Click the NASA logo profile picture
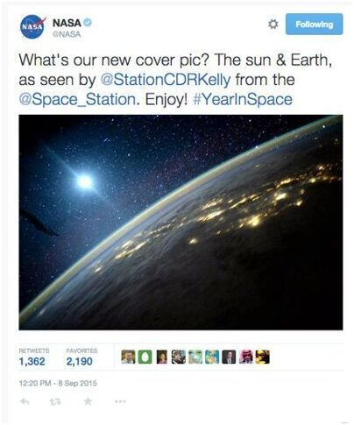The width and height of the screenshot is (354, 425). tap(33, 26)
